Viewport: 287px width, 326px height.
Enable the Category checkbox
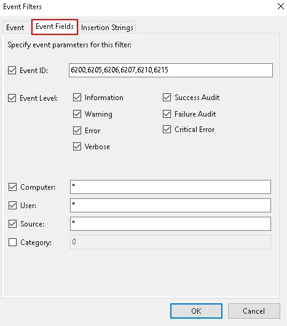click(12, 243)
